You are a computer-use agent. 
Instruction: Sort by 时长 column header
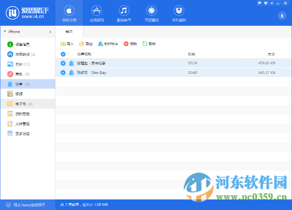point(192,54)
